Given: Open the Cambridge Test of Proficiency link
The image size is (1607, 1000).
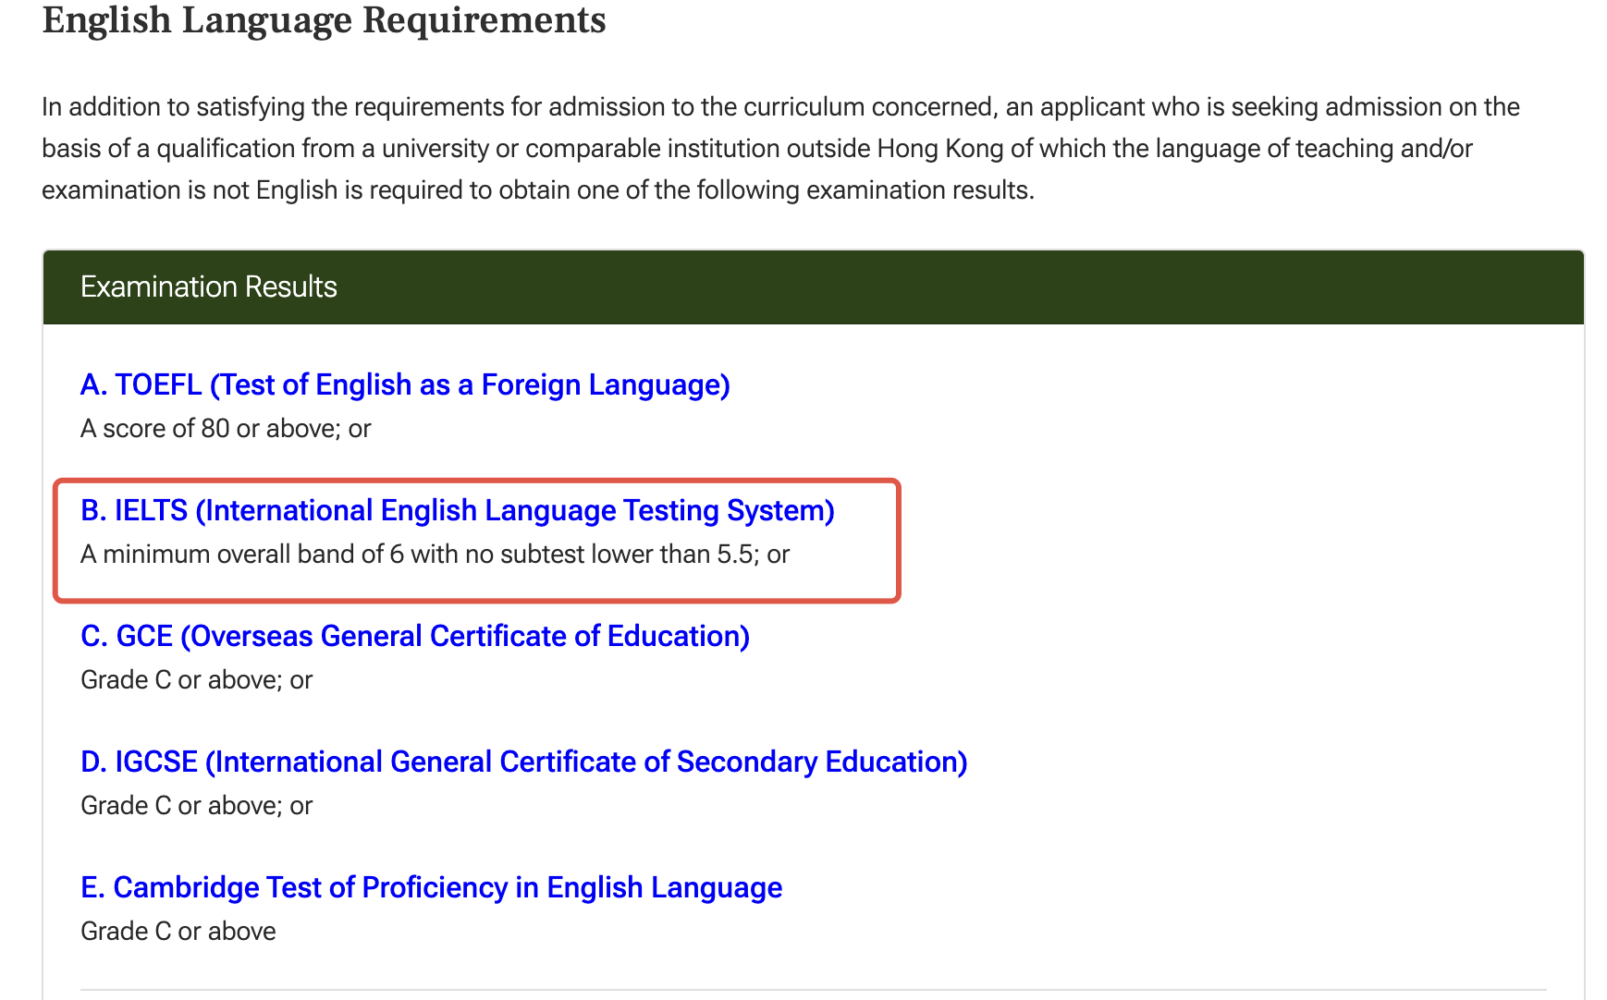Looking at the screenshot, I should click(x=432, y=887).
